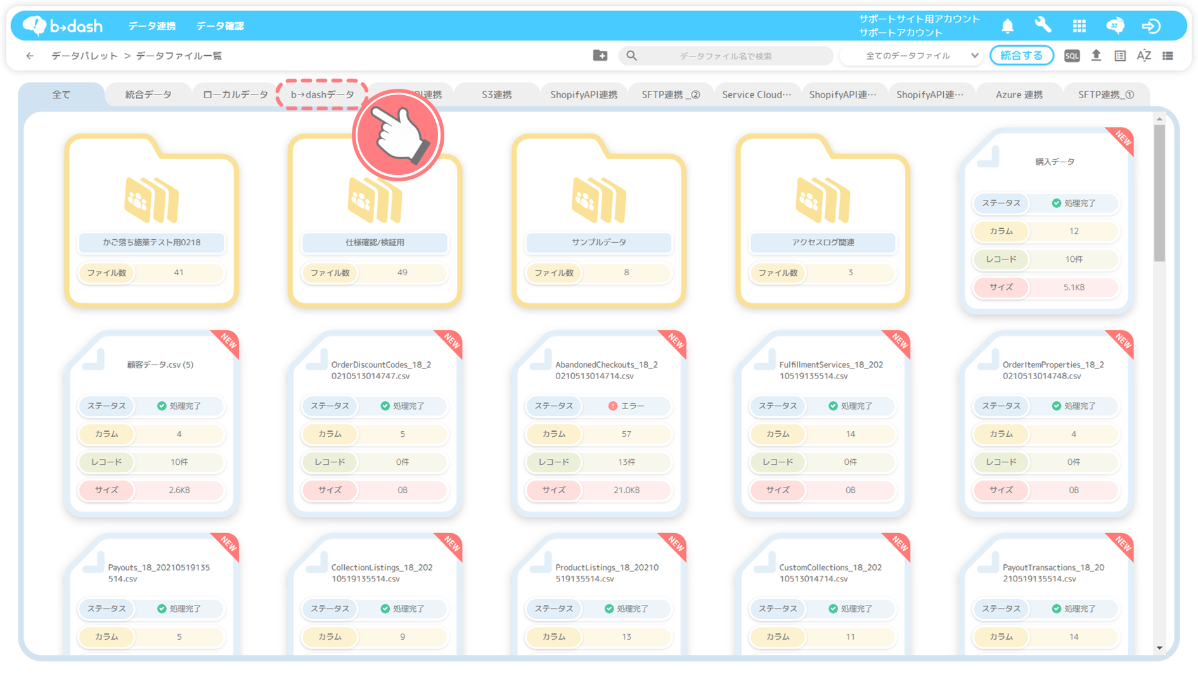Click 顧客データ record count 10件
Image resolution: width=1198 pixels, height=674 pixels.
point(179,462)
